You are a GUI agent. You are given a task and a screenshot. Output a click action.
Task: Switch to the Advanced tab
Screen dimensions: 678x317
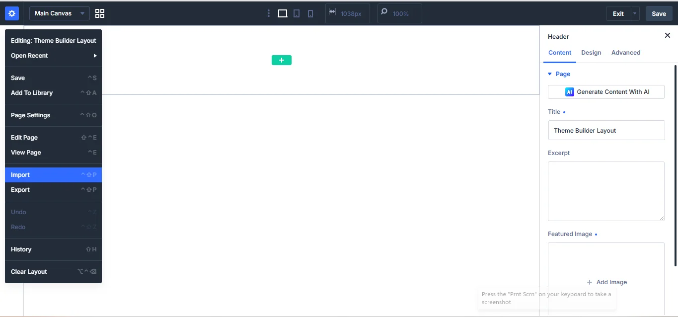point(626,53)
